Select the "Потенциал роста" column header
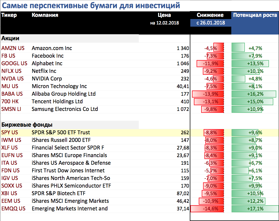This screenshot has width=279, height=221. [x=255, y=15]
